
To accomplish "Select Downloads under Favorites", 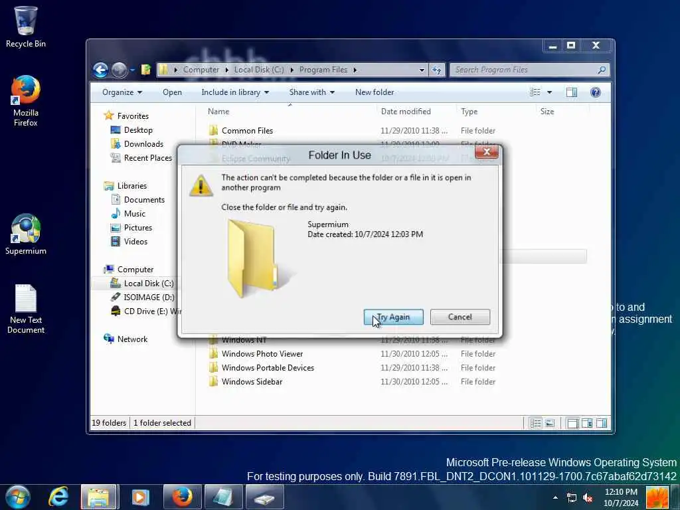I will pyautogui.click(x=137, y=144).
